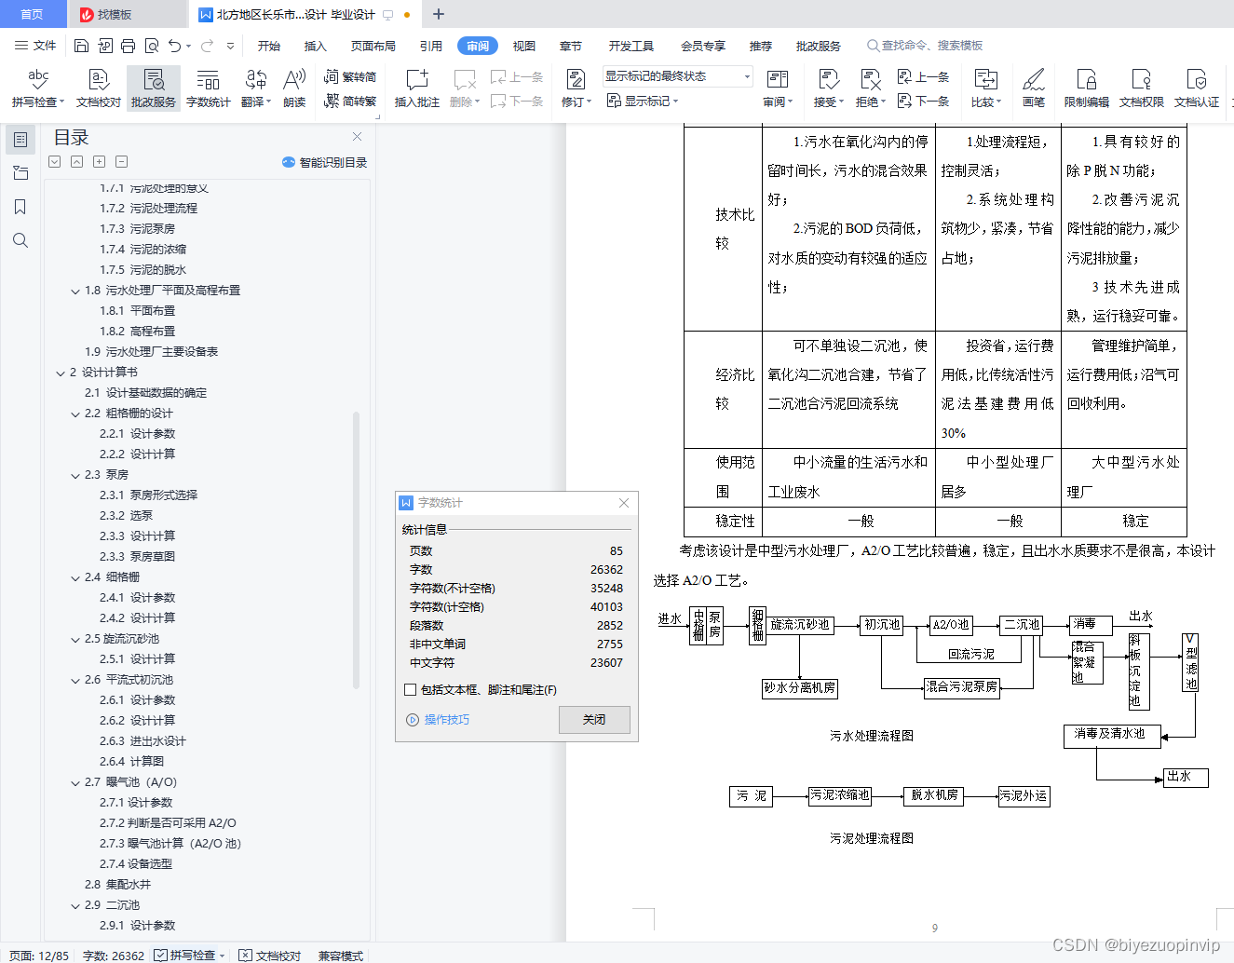Click the print preview icon

pyautogui.click(x=152, y=46)
